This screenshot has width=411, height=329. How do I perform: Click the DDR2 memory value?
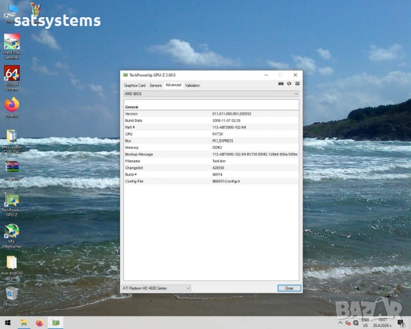coord(217,147)
